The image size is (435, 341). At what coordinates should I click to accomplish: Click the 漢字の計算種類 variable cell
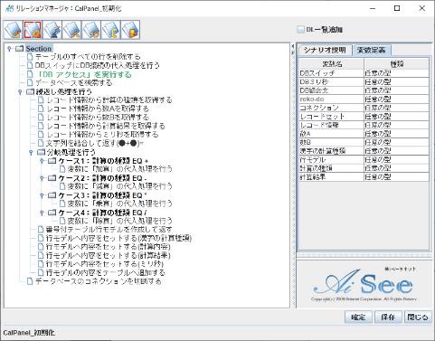pos(332,151)
